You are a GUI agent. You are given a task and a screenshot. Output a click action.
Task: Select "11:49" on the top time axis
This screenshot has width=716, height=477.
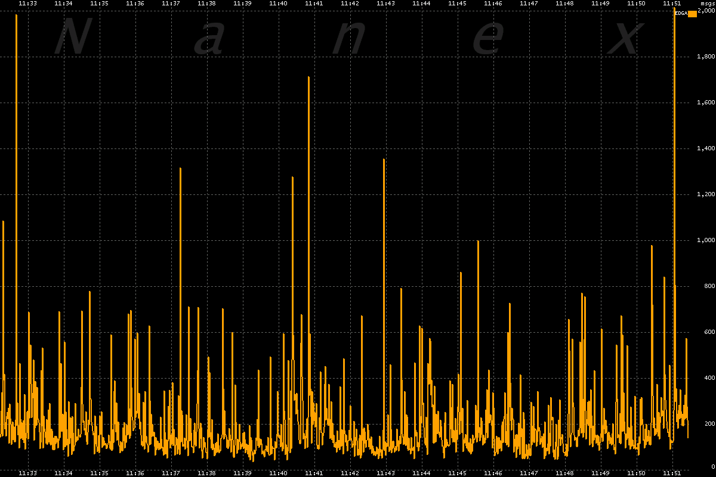[x=601, y=4]
